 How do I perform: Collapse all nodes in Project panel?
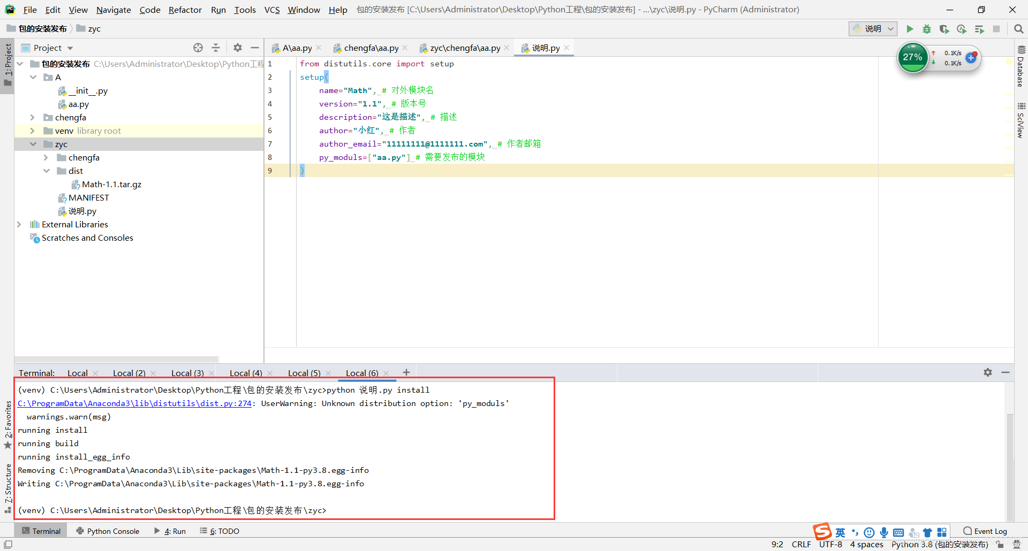pos(216,48)
